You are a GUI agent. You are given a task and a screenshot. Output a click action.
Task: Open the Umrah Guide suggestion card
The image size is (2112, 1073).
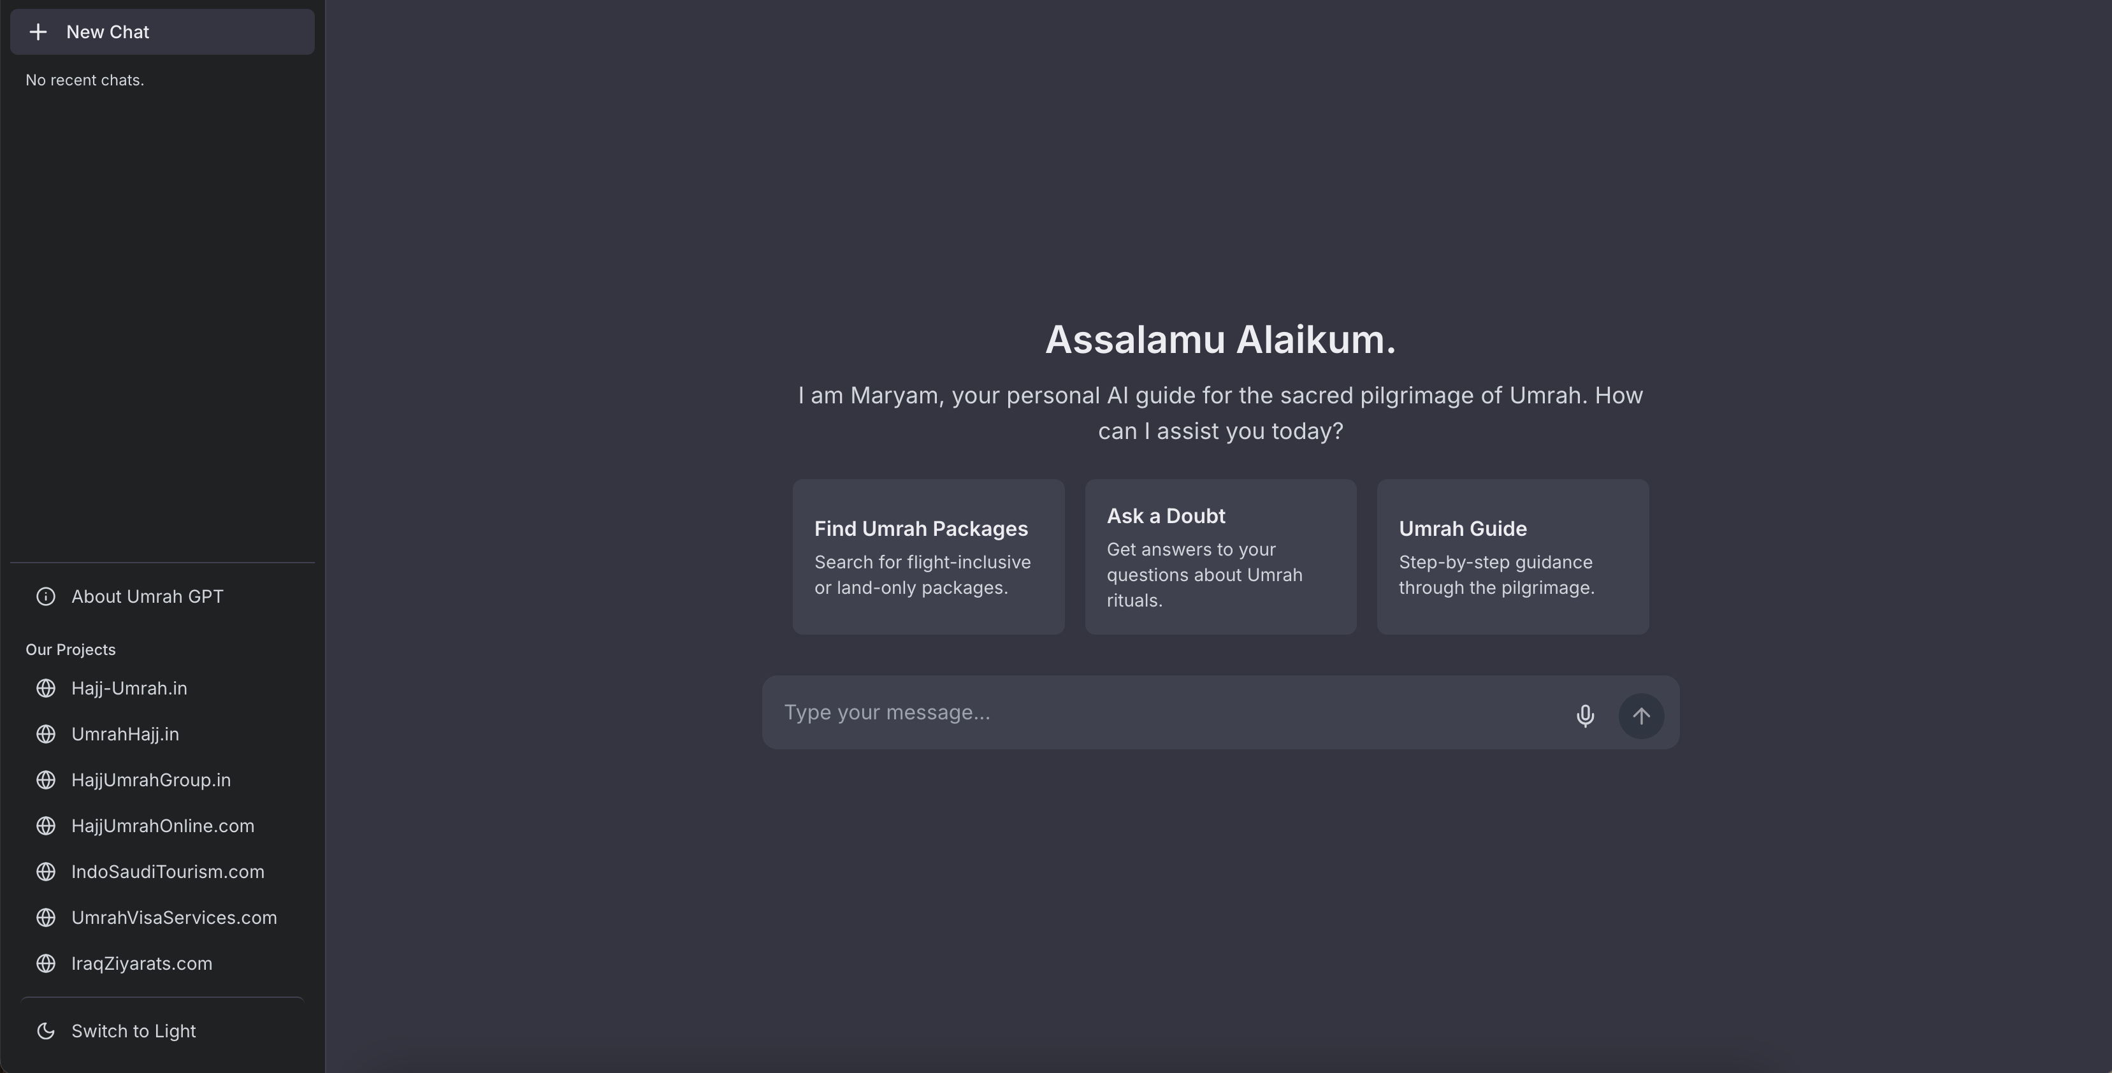click(x=1512, y=557)
